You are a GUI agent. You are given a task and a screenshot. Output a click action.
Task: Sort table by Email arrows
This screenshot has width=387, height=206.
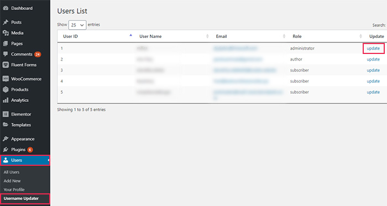click(x=284, y=36)
